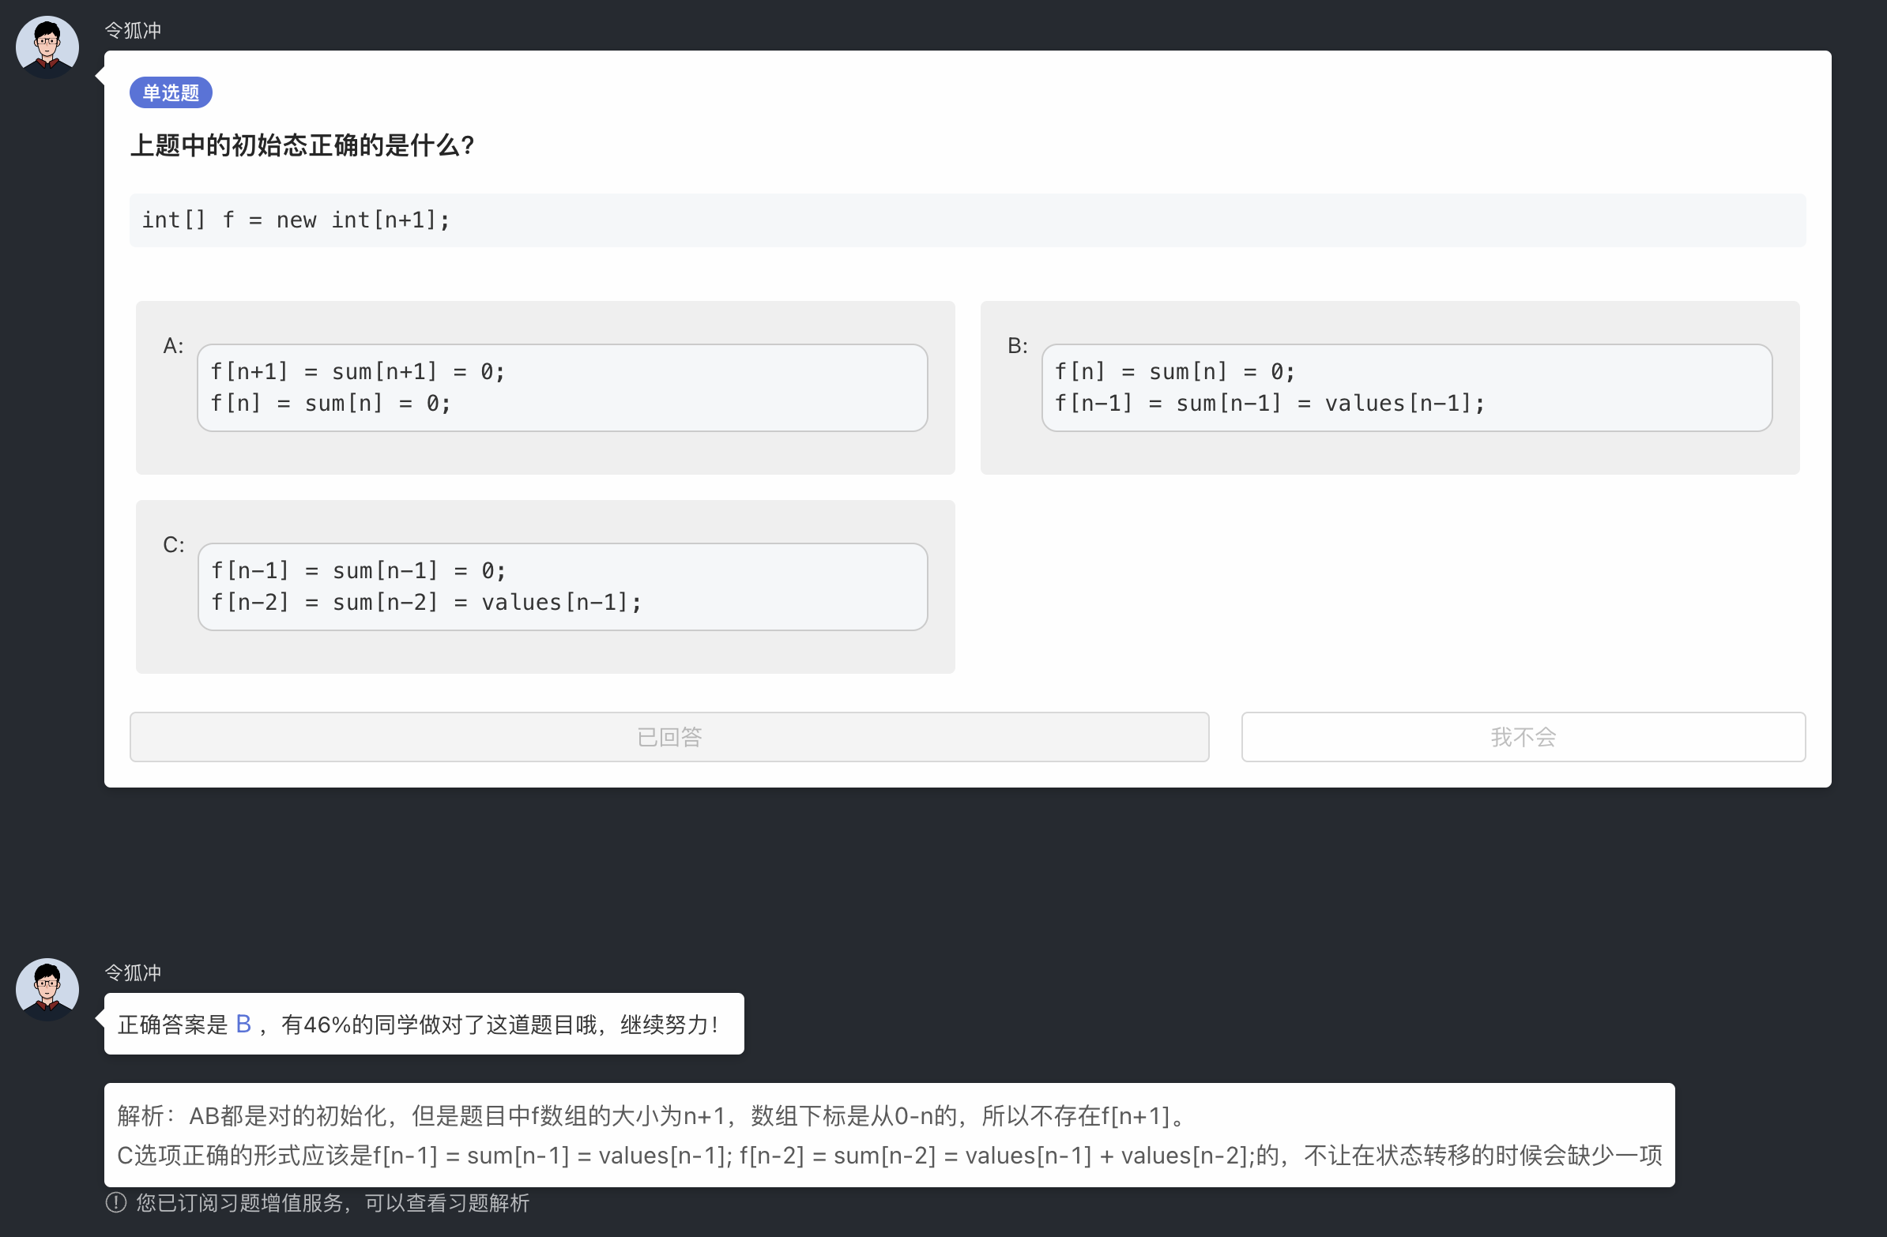Click the 已回答 answered button

click(x=669, y=737)
